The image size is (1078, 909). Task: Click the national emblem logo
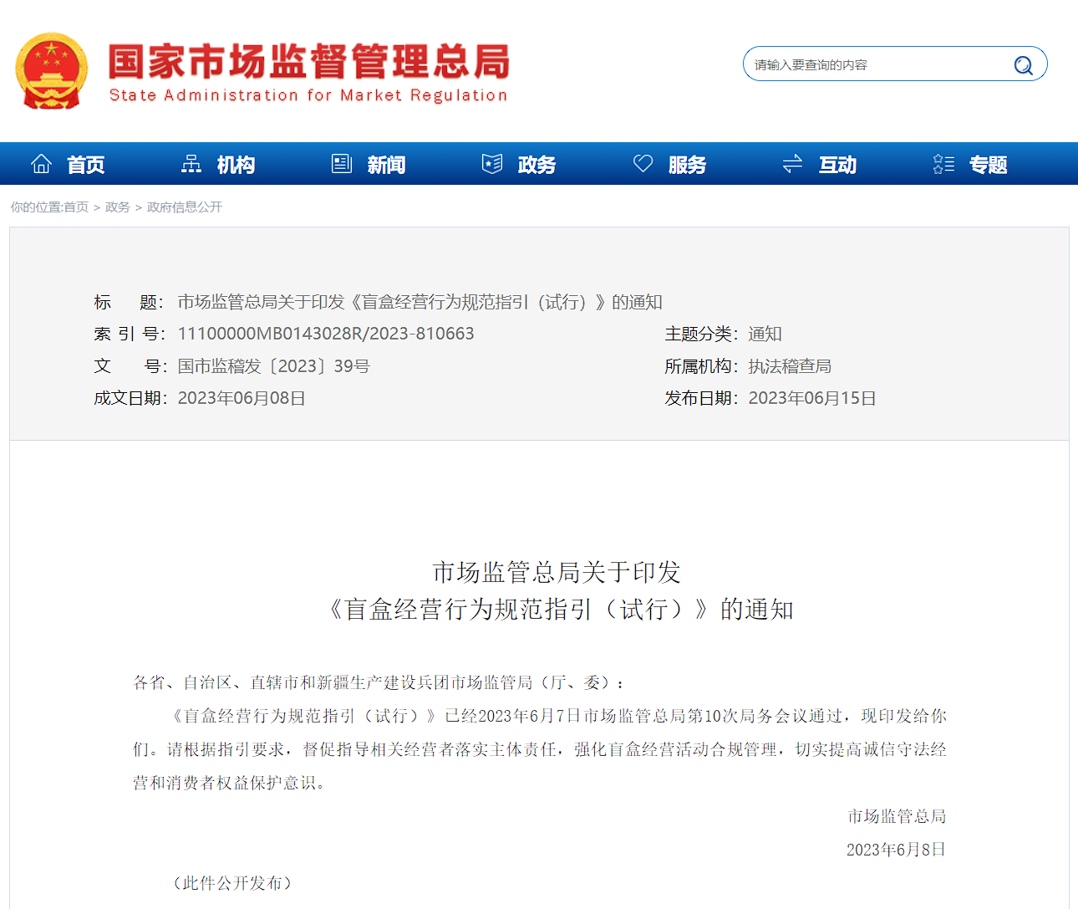click(x=52, y=72)
